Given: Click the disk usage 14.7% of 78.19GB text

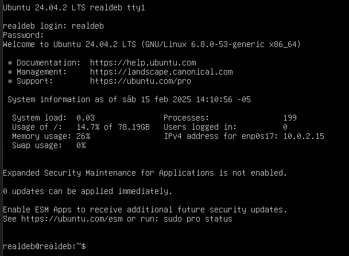Looking at the screenshot, I should coord(113,127).
